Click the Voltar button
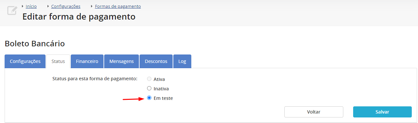The image size is (418, 123). click(314, 112)
